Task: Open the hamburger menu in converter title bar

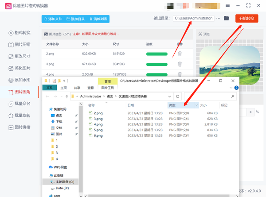Action: tap(227, 6)
